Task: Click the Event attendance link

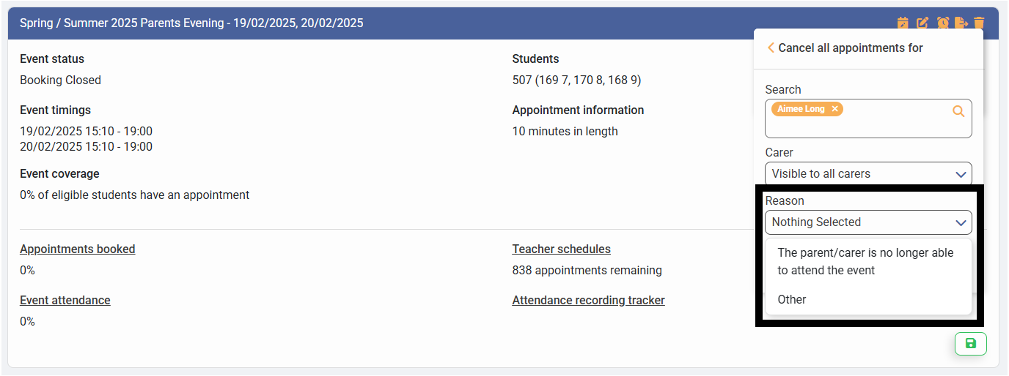Action: 65,301
